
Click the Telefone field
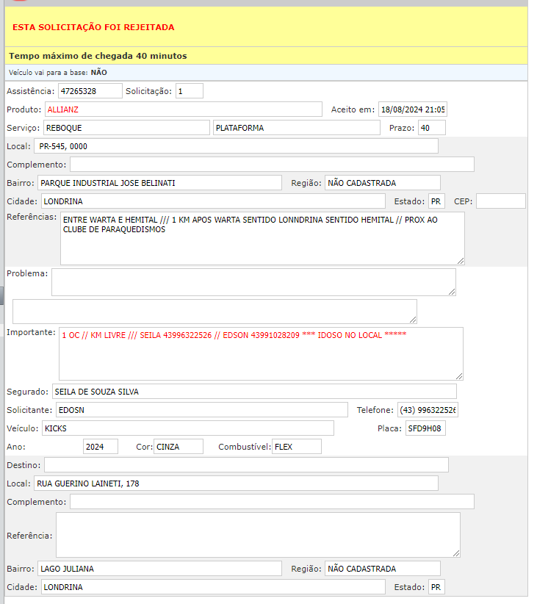[427, 410]
